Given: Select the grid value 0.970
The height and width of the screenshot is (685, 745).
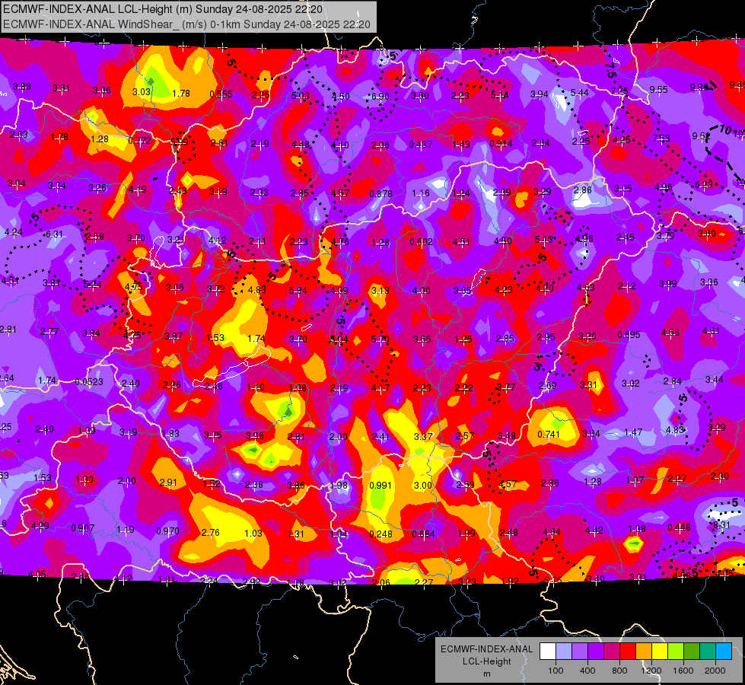Looking at the screenshot, I should click(167, 531).
